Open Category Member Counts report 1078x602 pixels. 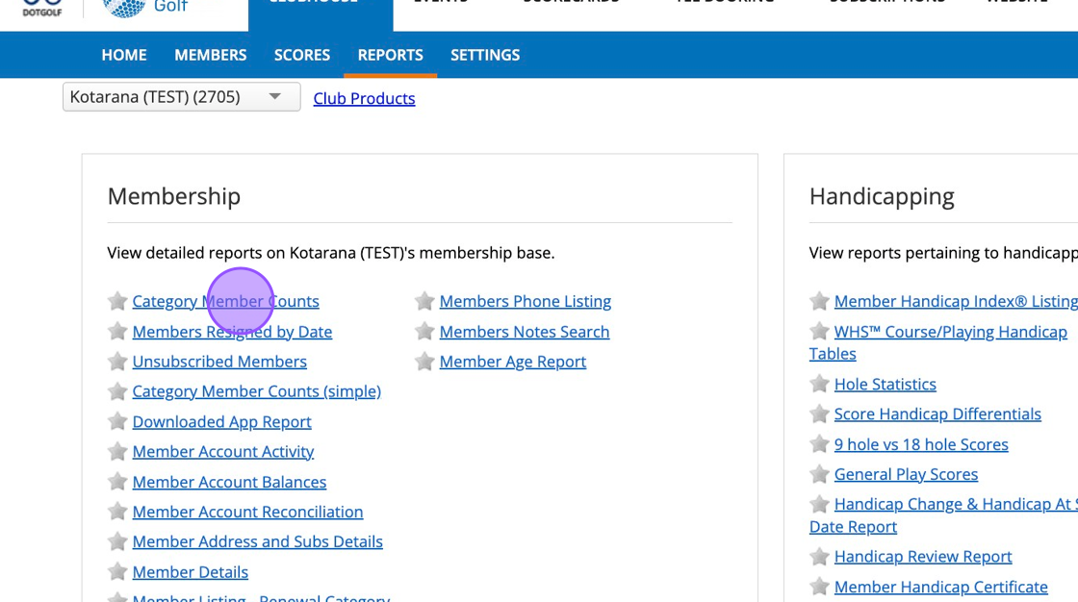[x=225, y=301]
